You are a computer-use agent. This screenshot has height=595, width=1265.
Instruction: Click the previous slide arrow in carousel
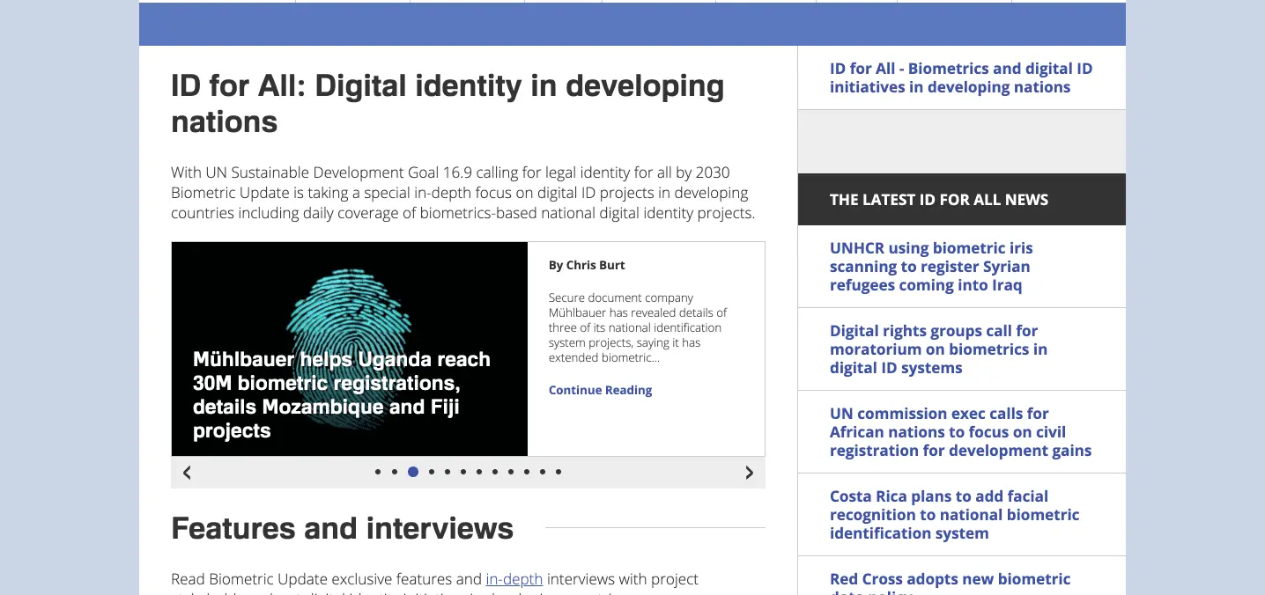click(187, 473)
